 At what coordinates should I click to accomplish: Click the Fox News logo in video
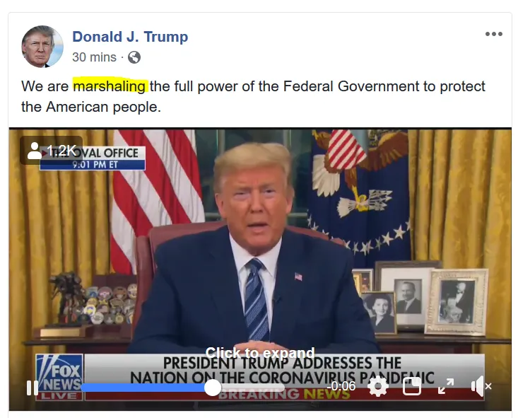[x=59, y=377]
